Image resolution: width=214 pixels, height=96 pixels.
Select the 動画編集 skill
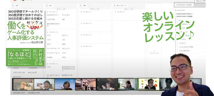[x=49, y=57]
